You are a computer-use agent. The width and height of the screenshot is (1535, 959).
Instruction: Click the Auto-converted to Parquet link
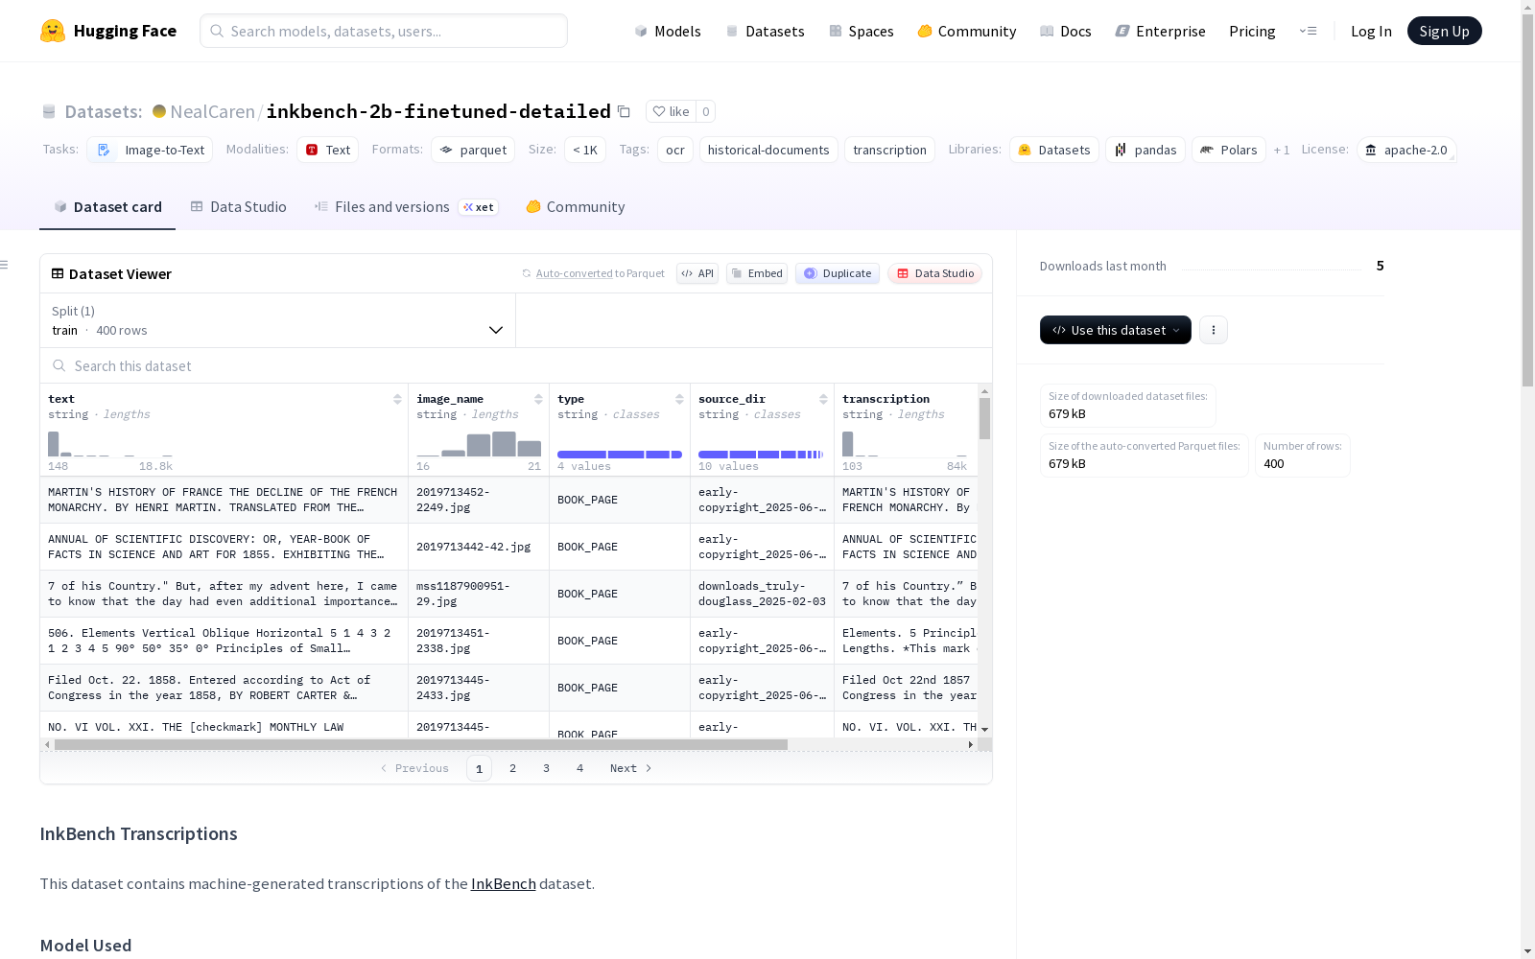pyautogui.click(x=601, y=273)
